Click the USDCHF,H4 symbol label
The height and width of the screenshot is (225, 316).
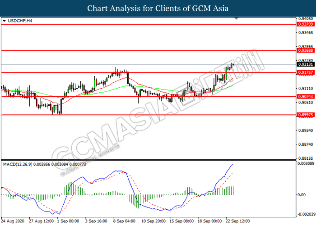click(20, 21)
